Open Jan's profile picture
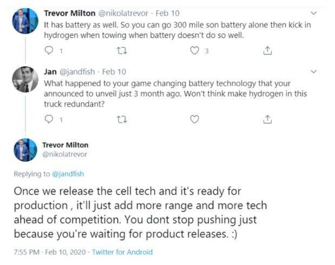Image resolution: width=335 pixels, height=265 pixels. tap(25, 79)
